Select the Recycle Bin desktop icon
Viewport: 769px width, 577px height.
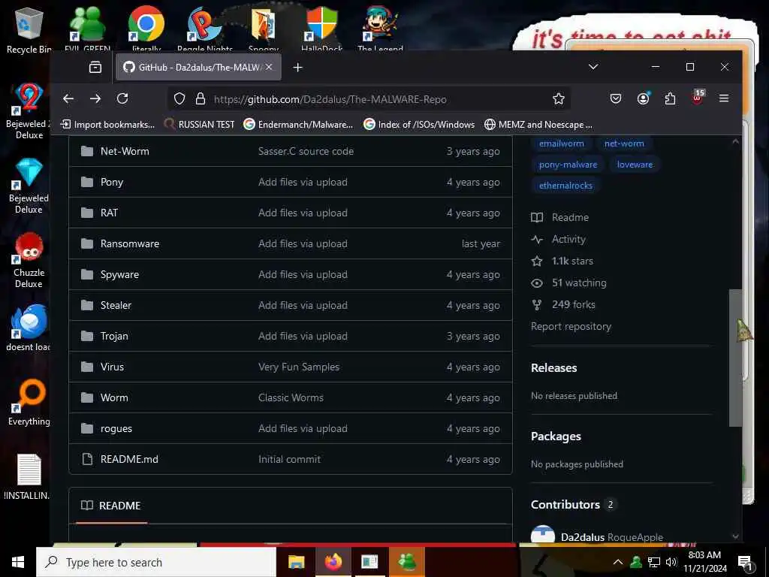(x=29, y=30)
